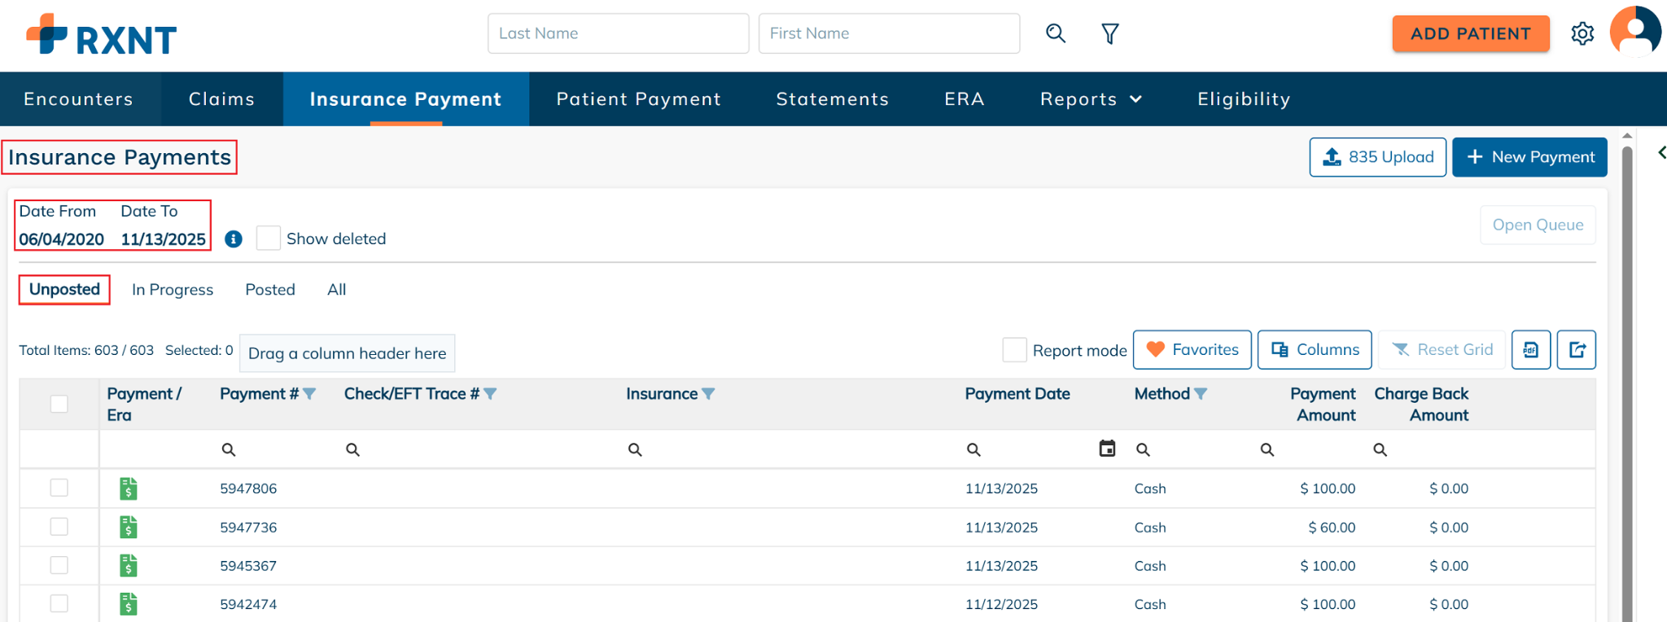
Task: Open settings gear icon
Action: point(1582,34)
